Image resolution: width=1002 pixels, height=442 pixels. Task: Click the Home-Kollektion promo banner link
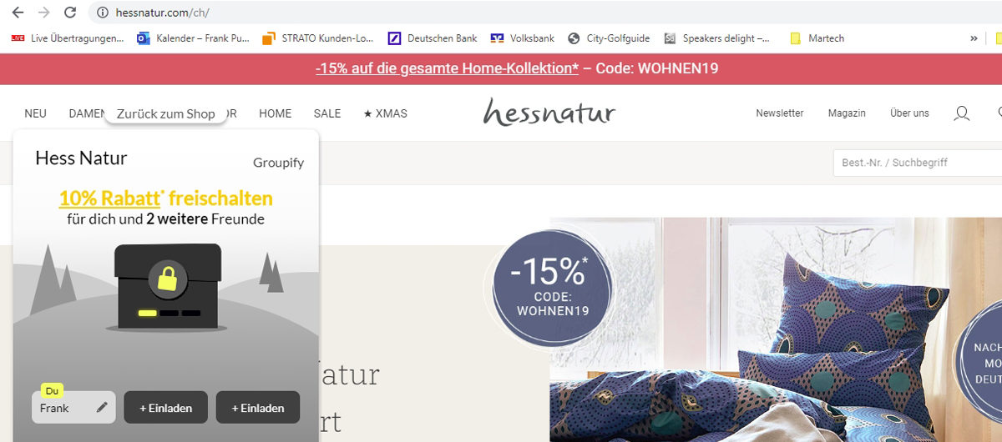pos(447,68)
